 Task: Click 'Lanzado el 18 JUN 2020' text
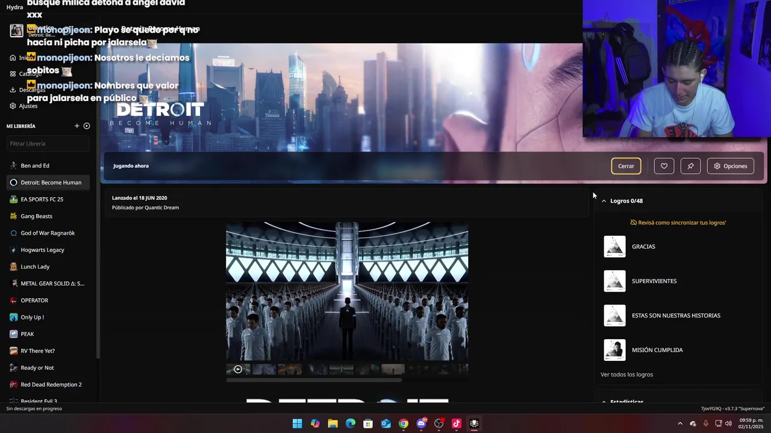140,198
